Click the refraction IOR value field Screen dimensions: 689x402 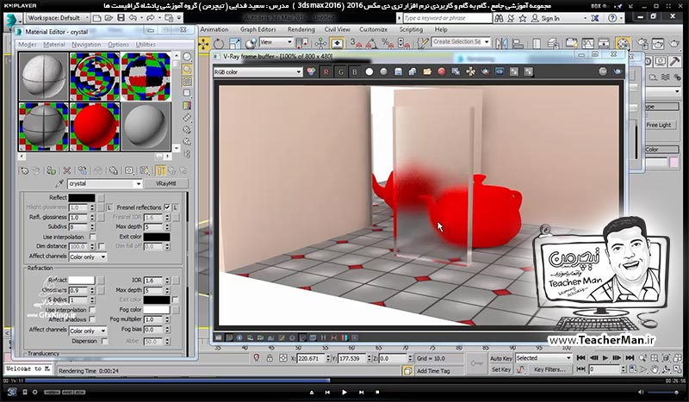tap(153, 280)
